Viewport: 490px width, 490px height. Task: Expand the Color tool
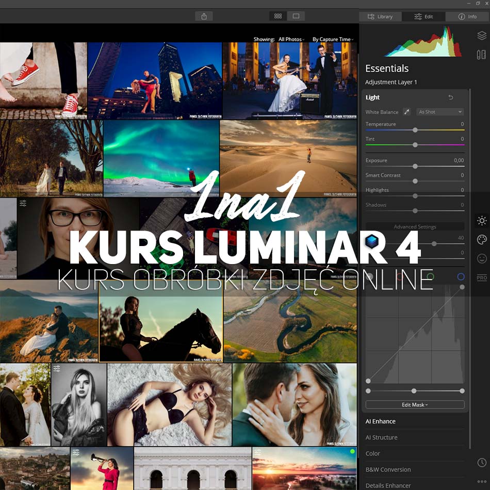[x=372, y=453]
